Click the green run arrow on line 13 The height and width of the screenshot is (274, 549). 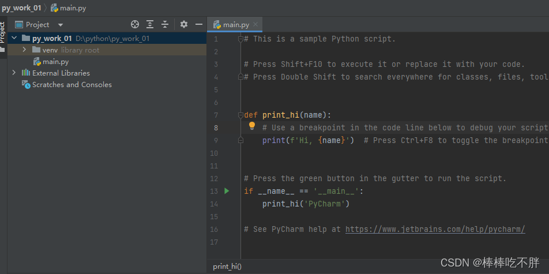[227, 191]
